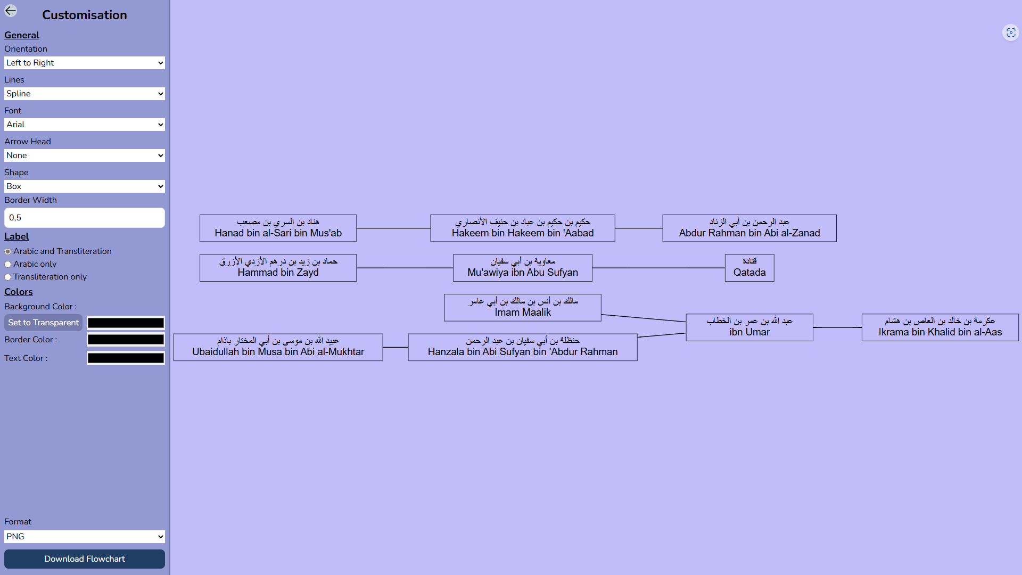Viewport: 1022px width, 575px height.
Task: Select PNG format dropdown
Action: point(84,536)
